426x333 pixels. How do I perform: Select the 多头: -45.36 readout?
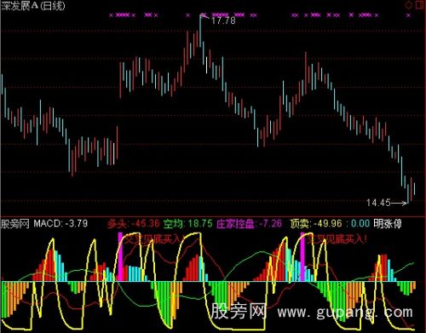[134, 224]
